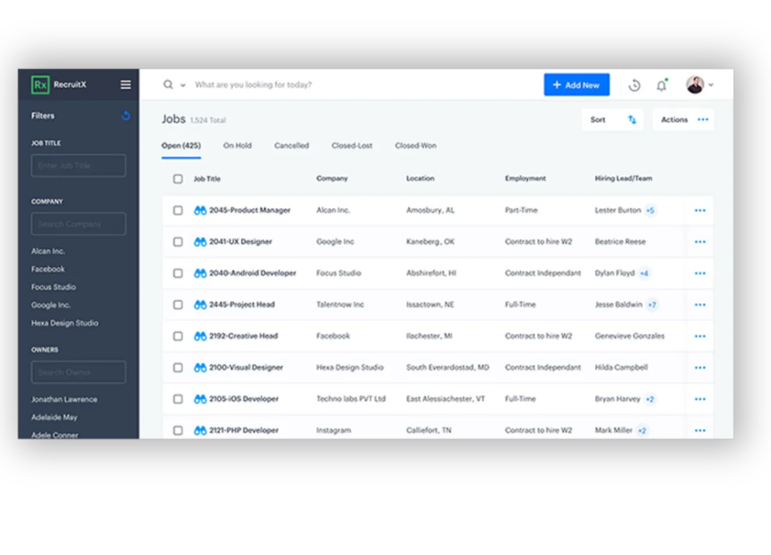The image size is (771, 555).
Task: Expand the profile dropdown chevron
Action: [711, 85]
